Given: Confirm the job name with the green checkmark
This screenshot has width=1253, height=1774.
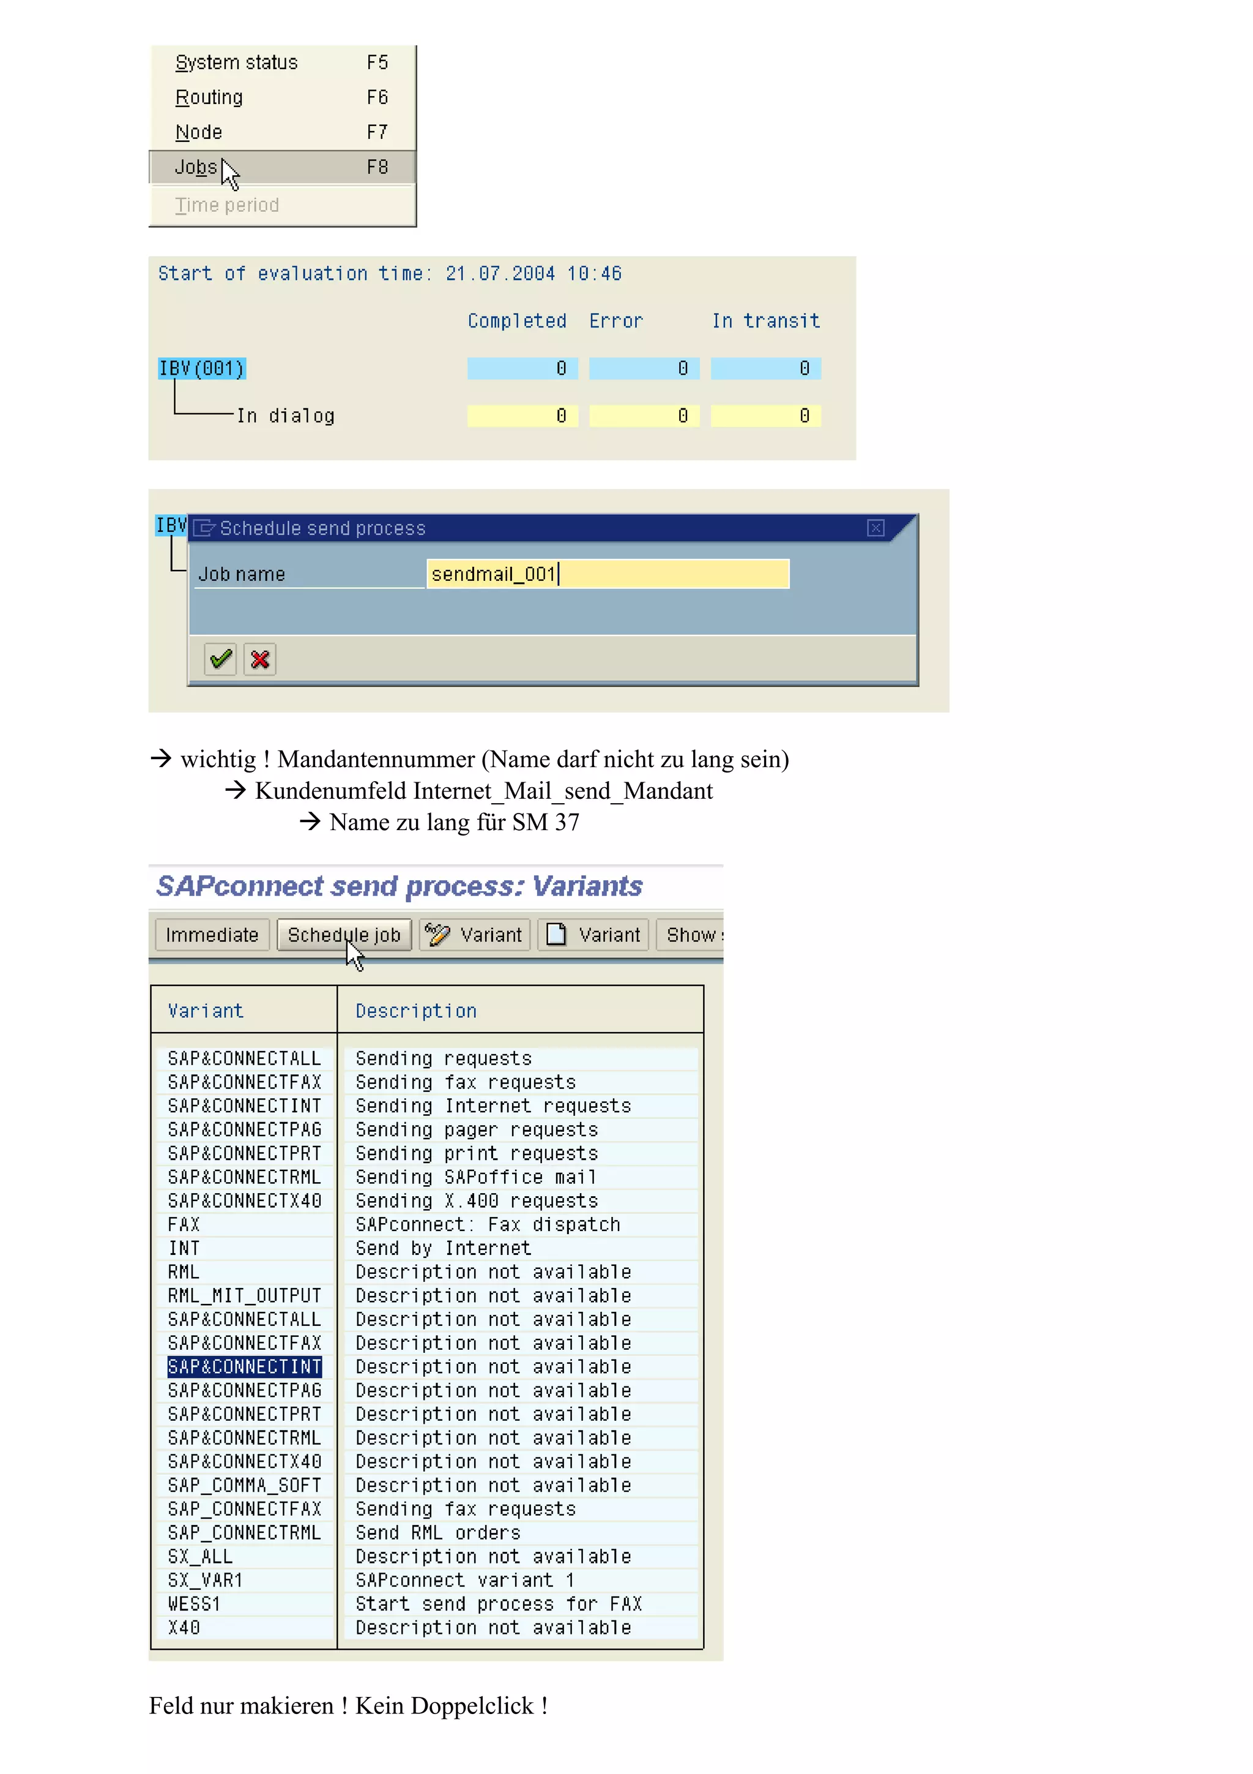Looking at the screenshot, I should 220,659.
